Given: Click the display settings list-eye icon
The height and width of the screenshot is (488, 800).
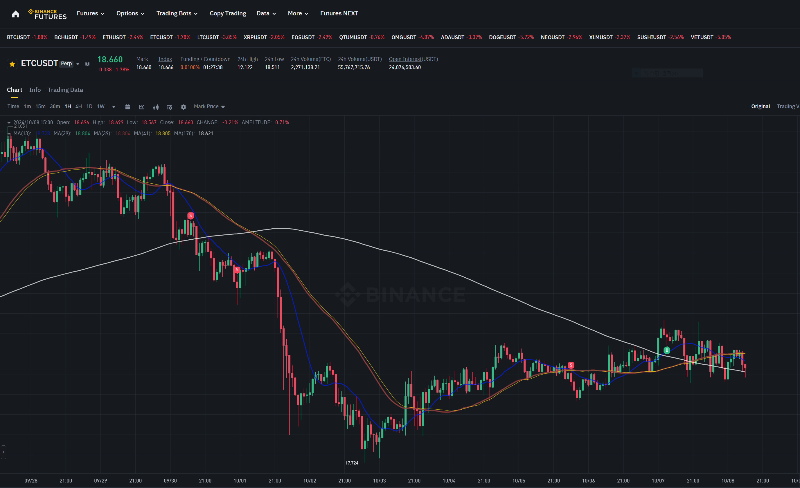Looking at the screenshot, I should [170, 107].
